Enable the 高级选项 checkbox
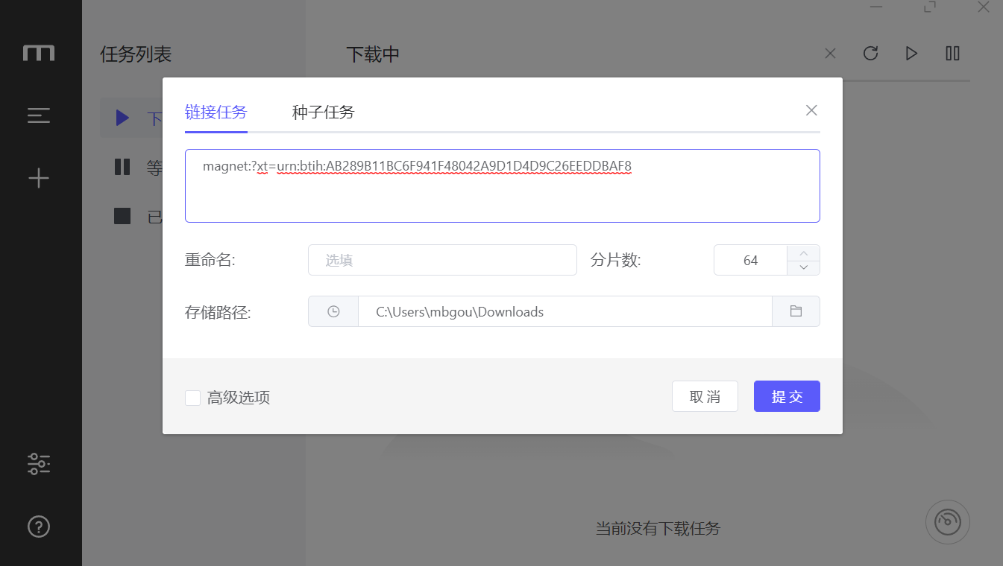1003x566 pixels. pos(193,398)
